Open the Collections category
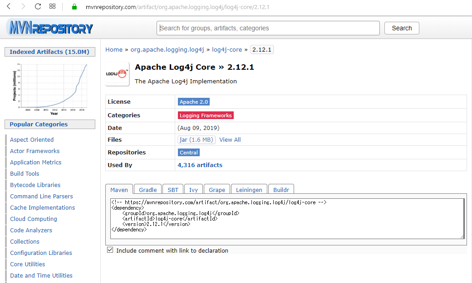Screen dimensions: 472x283 point(25,241)
